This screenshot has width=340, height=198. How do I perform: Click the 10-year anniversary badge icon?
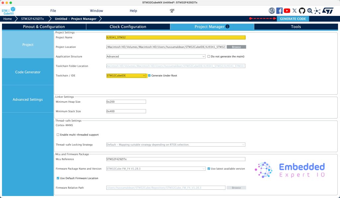pos(272,11)
